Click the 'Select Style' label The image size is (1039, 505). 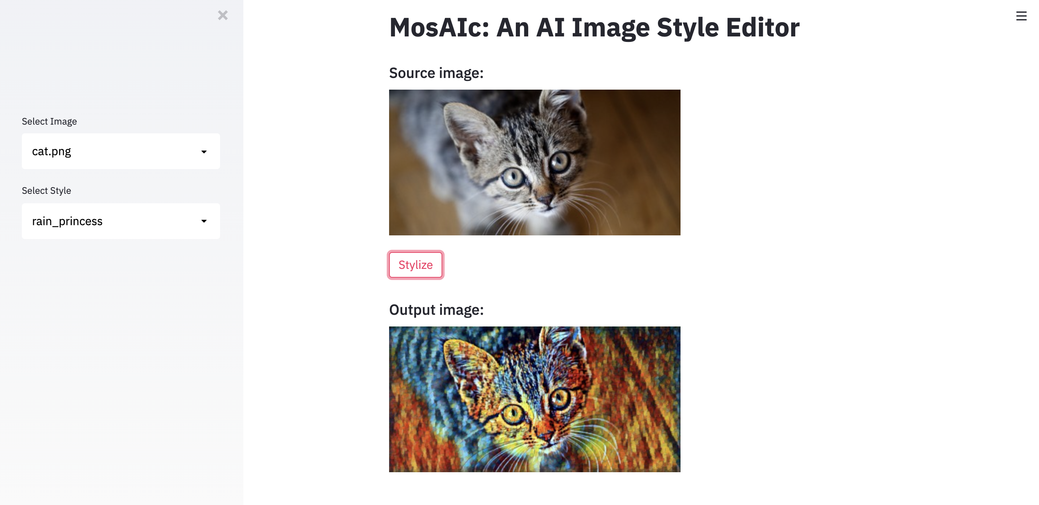[x=46, y=191]
